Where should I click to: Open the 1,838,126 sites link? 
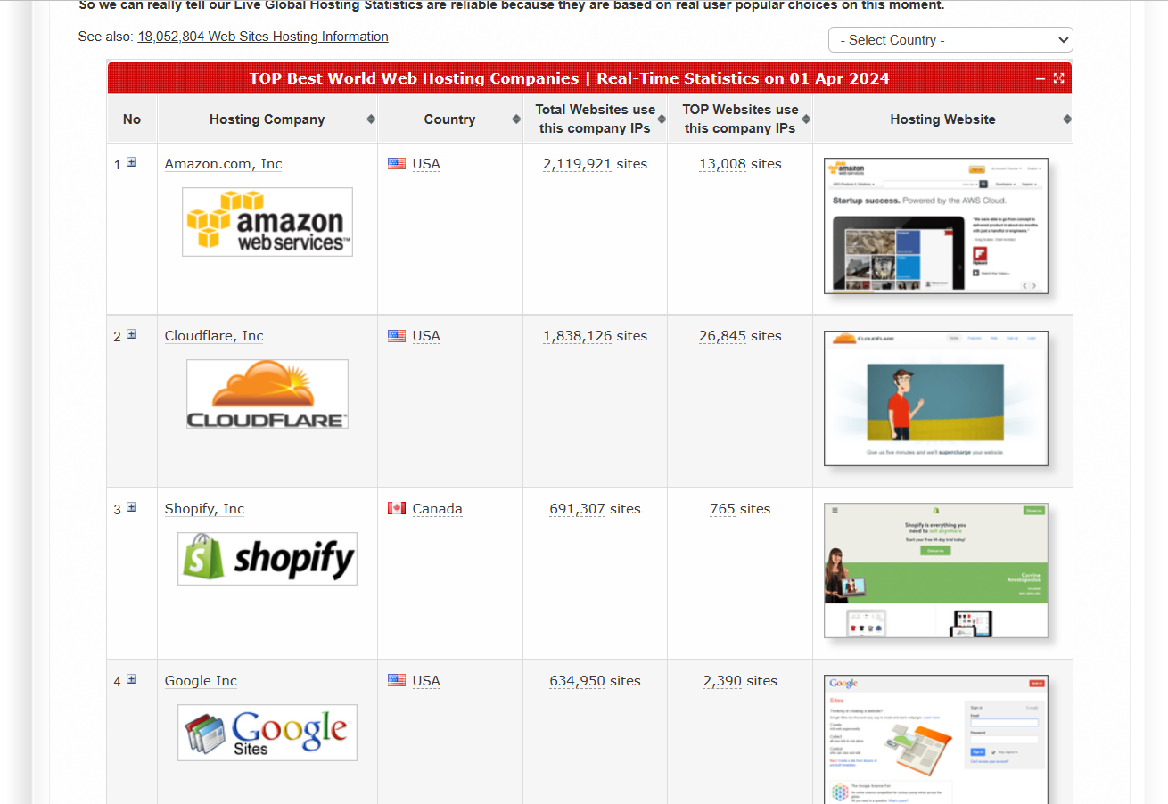577,336
